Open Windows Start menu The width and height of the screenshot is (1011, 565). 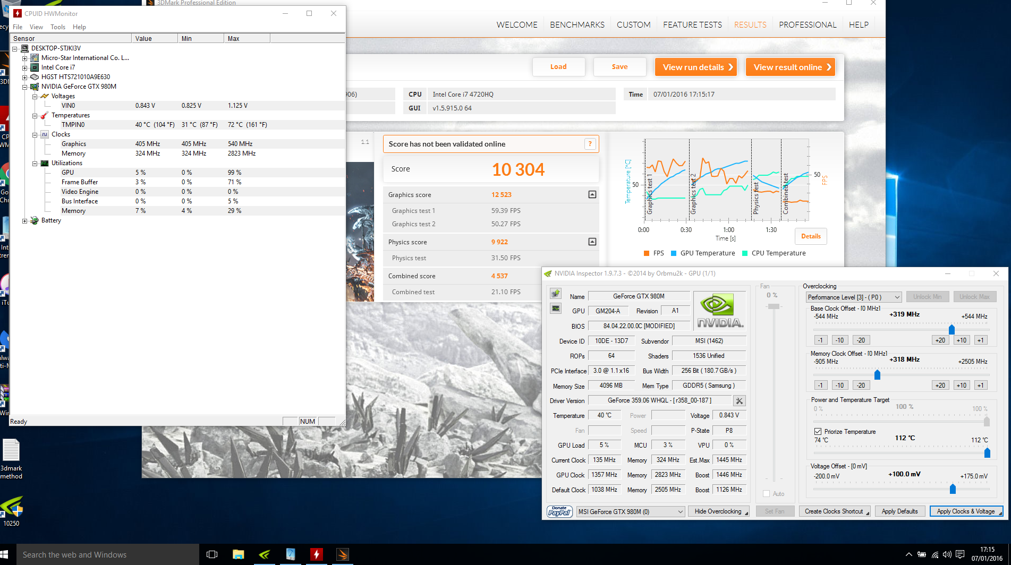5,554
